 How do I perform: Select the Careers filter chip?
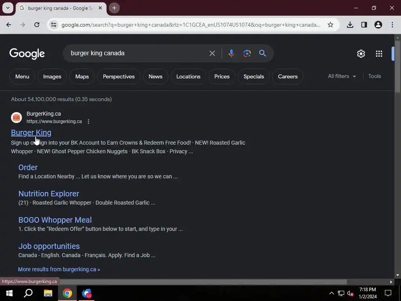[288, 76]
